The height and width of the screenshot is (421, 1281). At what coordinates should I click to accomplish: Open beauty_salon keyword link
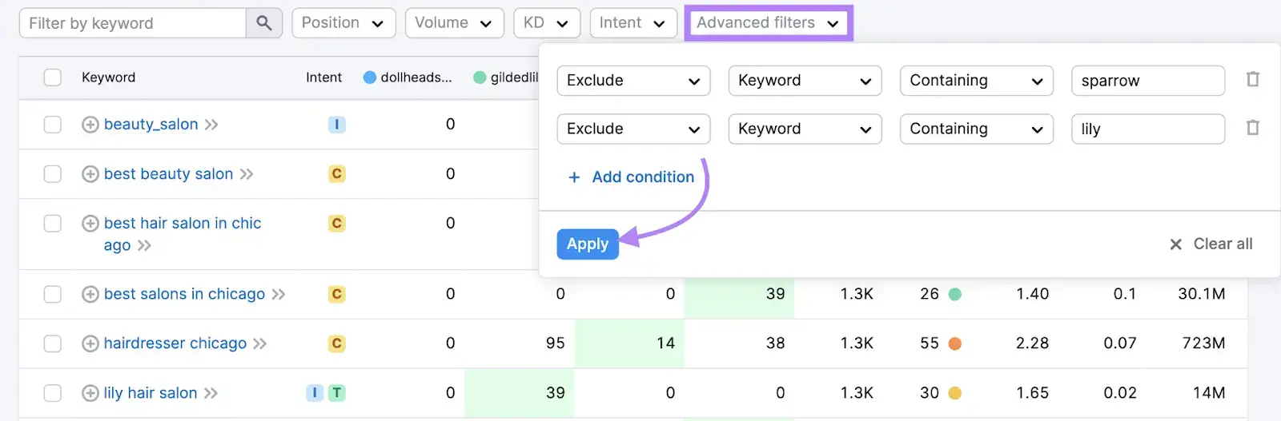coord(151,125)
